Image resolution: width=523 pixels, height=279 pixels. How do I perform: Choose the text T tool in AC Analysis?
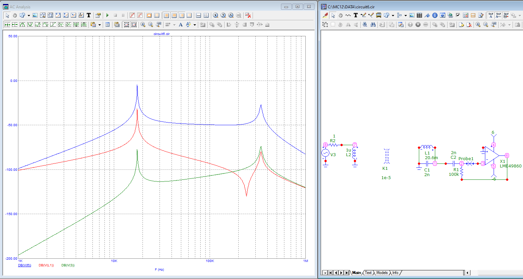tap(89, 15)
